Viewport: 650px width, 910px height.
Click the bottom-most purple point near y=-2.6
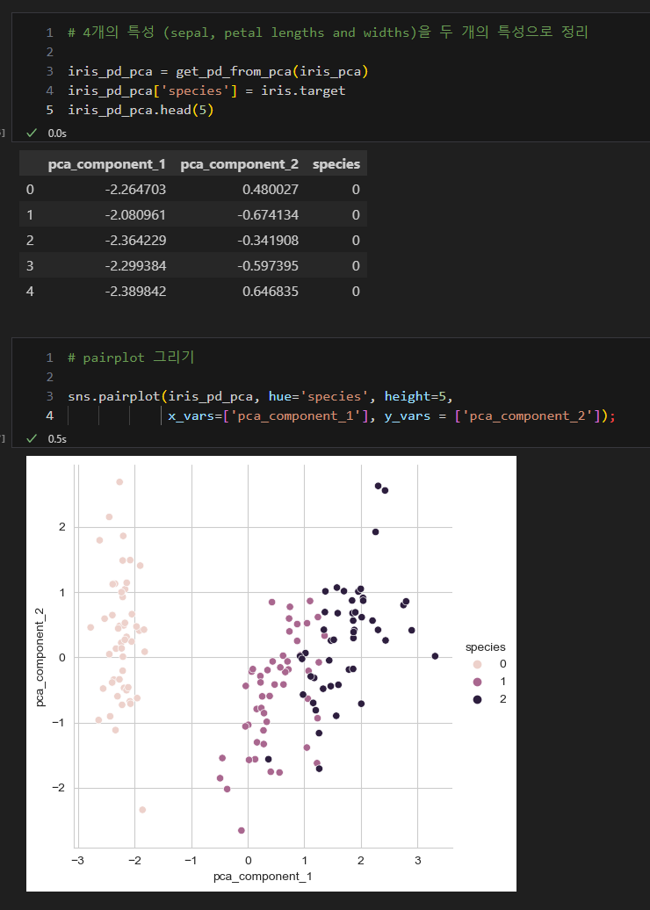pos(242,830)
